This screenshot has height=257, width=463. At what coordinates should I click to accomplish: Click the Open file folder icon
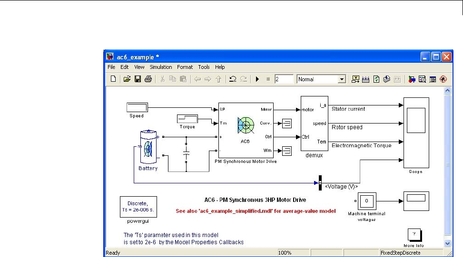coord(127,79)
